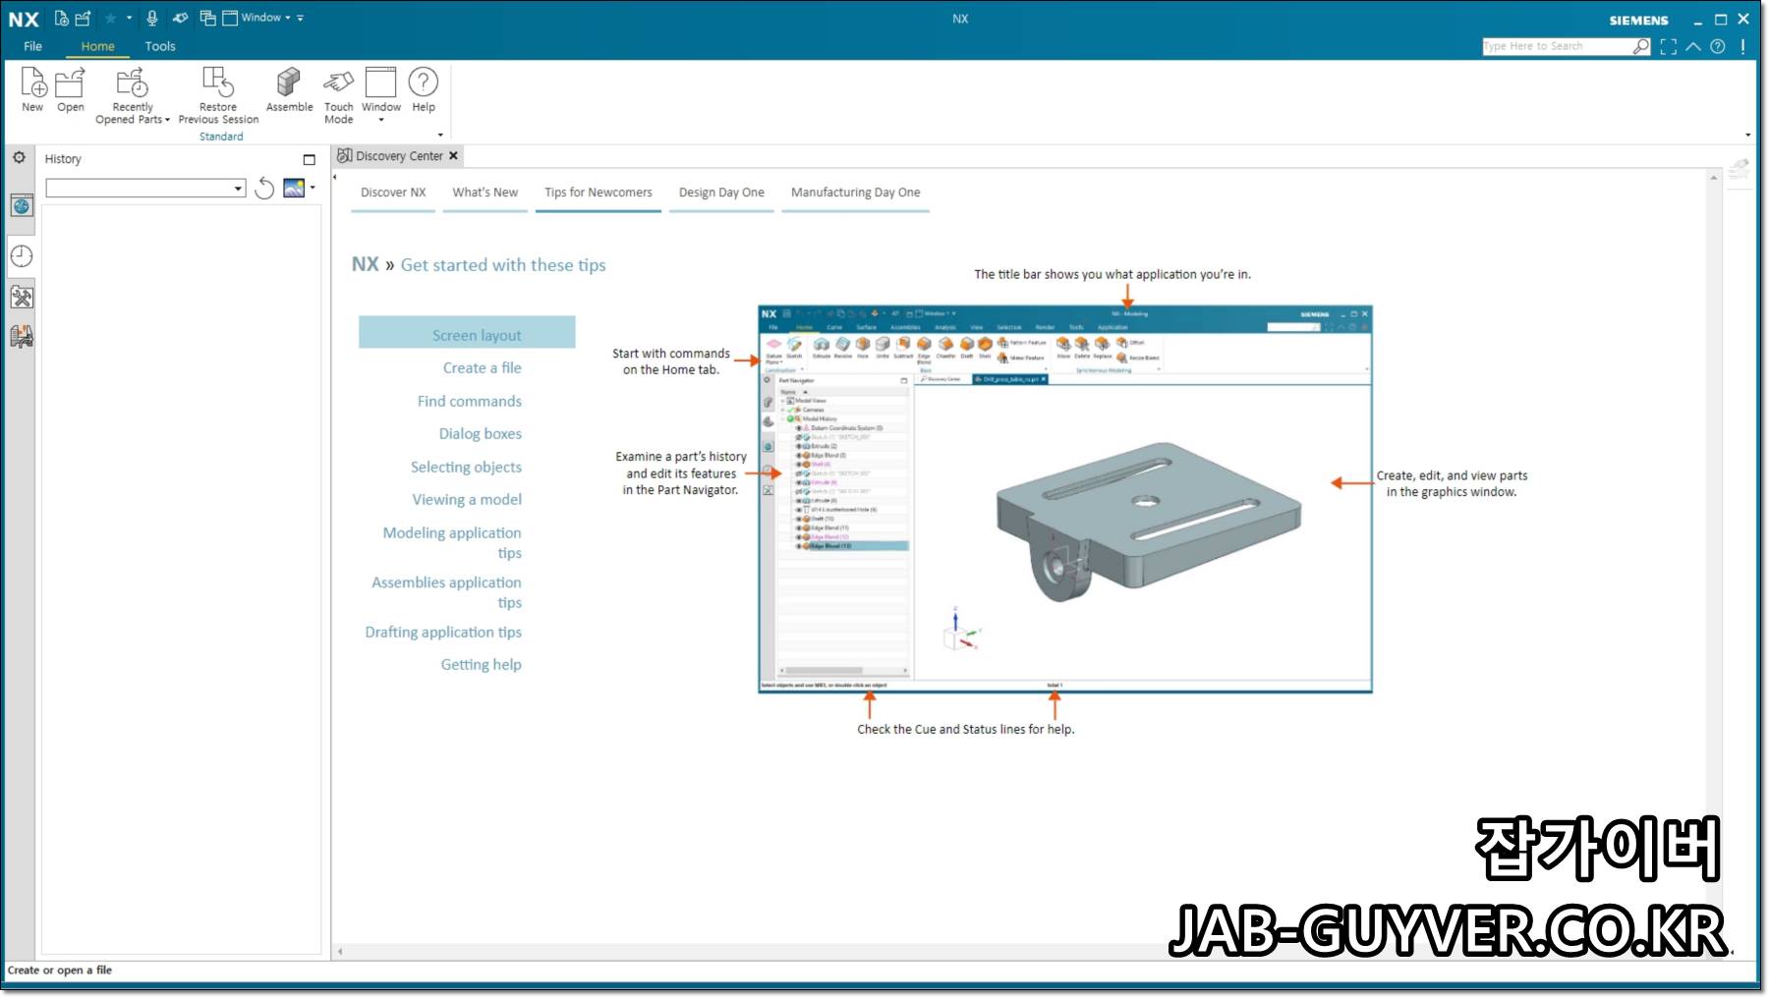1769x998 pixels.
Task: Switch to the Design Day One tab
Action: tap(721, 193)
